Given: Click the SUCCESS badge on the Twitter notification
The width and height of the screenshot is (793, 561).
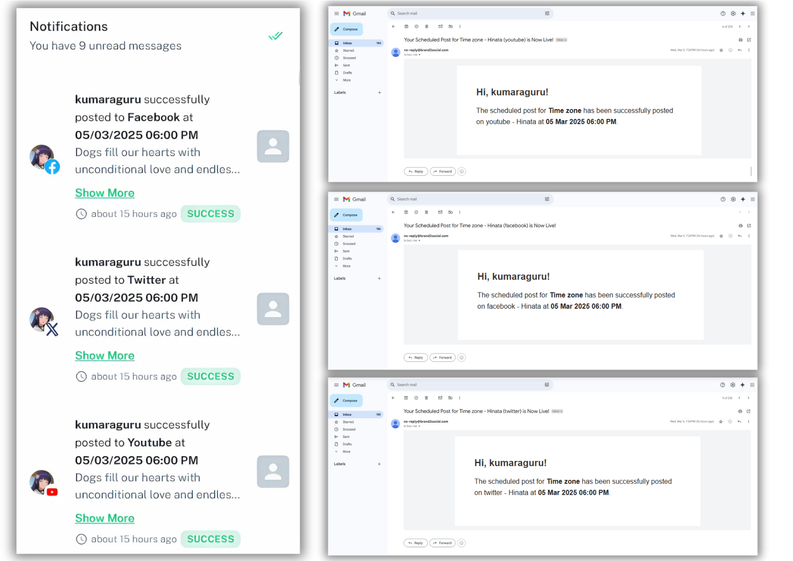Looking at the screenshot, I should click(211, 376).
